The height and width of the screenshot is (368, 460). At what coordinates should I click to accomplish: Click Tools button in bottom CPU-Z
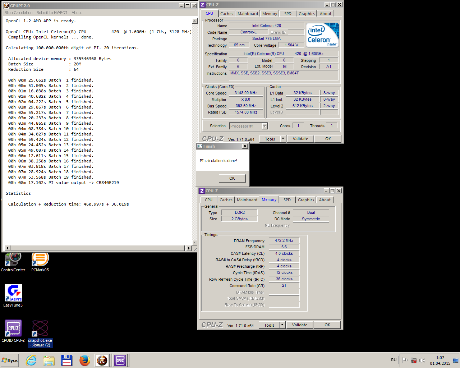click(x=269, y=325)
